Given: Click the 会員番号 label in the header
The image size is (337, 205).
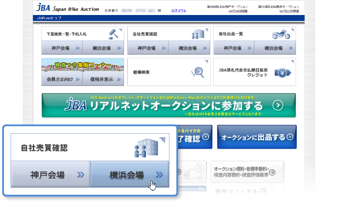Looking at the screenshot, I should [x=111, y=11].
